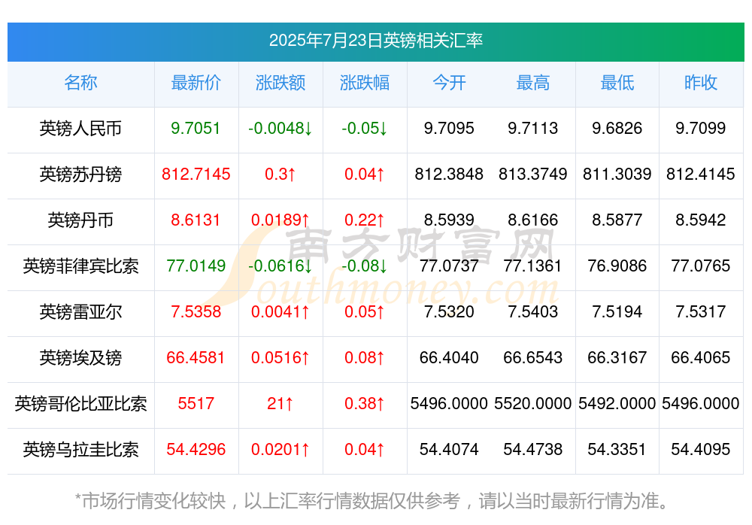The width and height of the screenshot is (752, 525).
Task: Click highest value 54.4738
Action: [533, 450]
